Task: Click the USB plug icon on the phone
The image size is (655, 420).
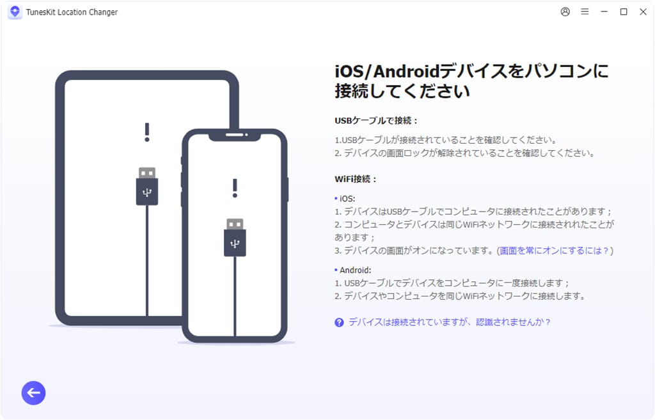Action: click(x=235, y=237)
